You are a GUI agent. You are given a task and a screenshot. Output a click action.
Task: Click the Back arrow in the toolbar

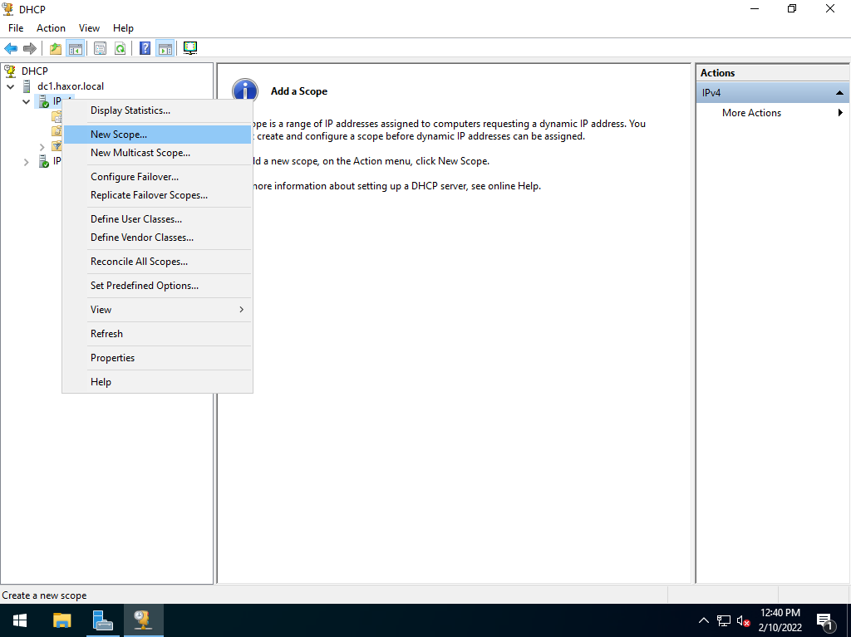click(x=11, y=48)
